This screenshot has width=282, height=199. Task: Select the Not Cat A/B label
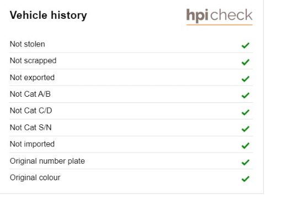point(30,94)
